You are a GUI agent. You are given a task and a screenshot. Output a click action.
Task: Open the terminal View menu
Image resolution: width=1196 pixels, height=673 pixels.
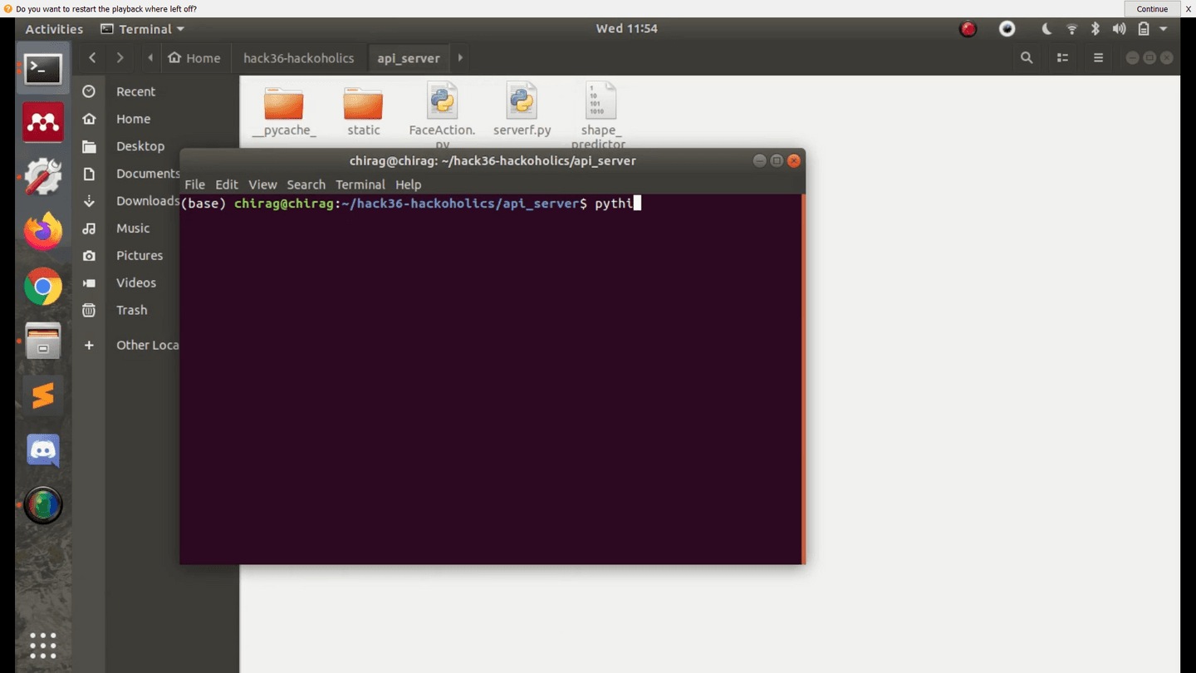pyautogui.click(x=262, y=184)
